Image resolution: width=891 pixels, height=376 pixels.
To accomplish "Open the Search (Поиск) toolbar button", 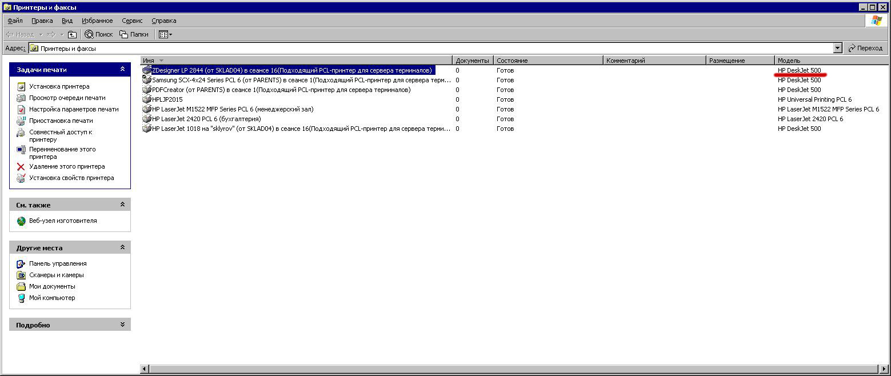I will pos(99,34).
